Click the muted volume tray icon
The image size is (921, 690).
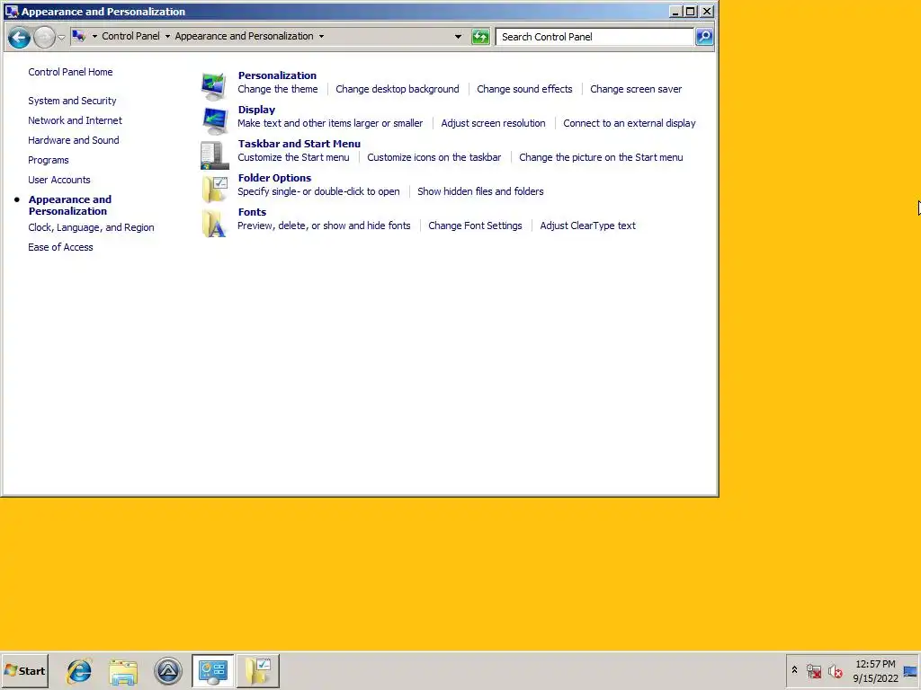tap(836, 671)
